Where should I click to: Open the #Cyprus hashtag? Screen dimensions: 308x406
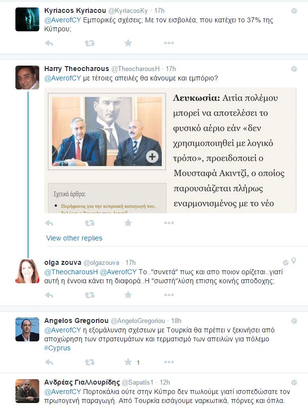point(57,348)
